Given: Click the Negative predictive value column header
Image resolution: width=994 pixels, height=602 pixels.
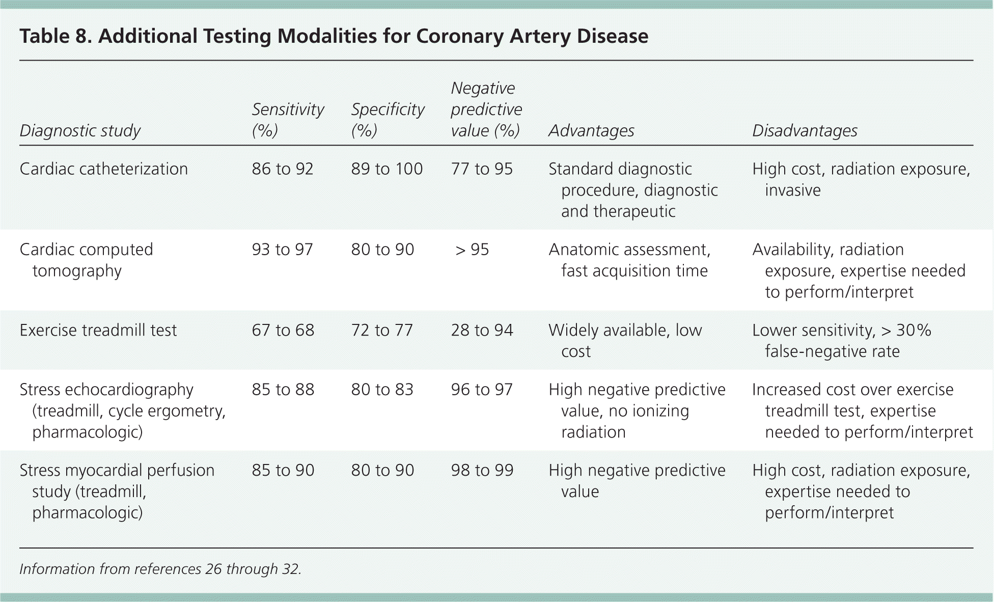Looking at the screenshot, I should (x=486, y=110).
